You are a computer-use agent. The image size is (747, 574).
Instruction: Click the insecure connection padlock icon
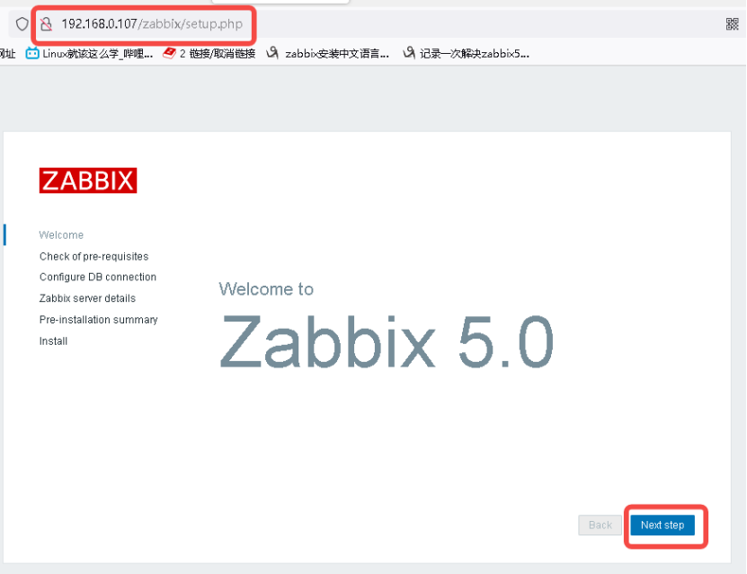coord(46,23)
